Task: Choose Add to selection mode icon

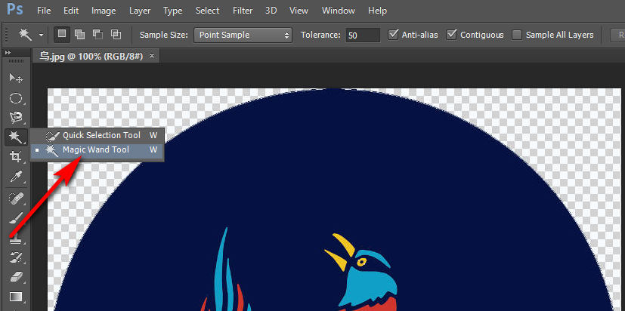Action: coord(79,35)
